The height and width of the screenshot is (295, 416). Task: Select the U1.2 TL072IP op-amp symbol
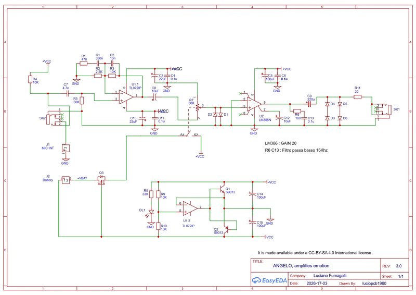click(x=190, y=208)
